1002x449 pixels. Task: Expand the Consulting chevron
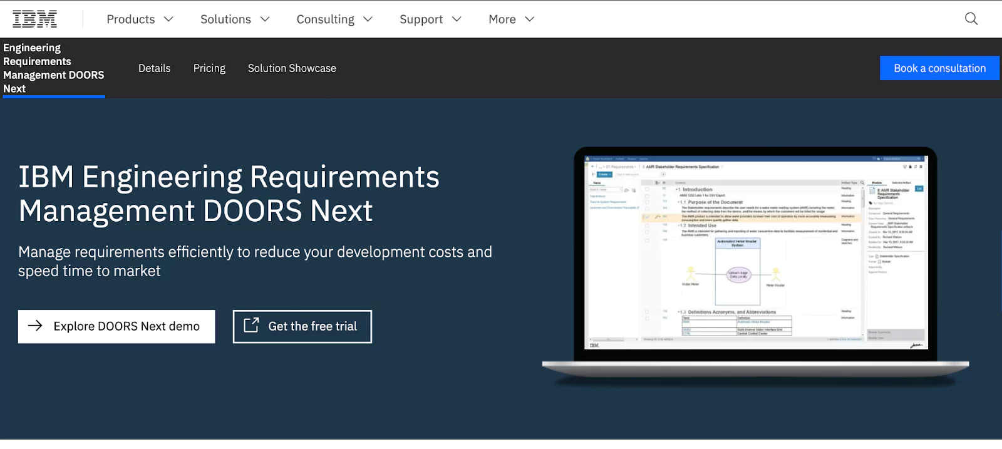368,19
